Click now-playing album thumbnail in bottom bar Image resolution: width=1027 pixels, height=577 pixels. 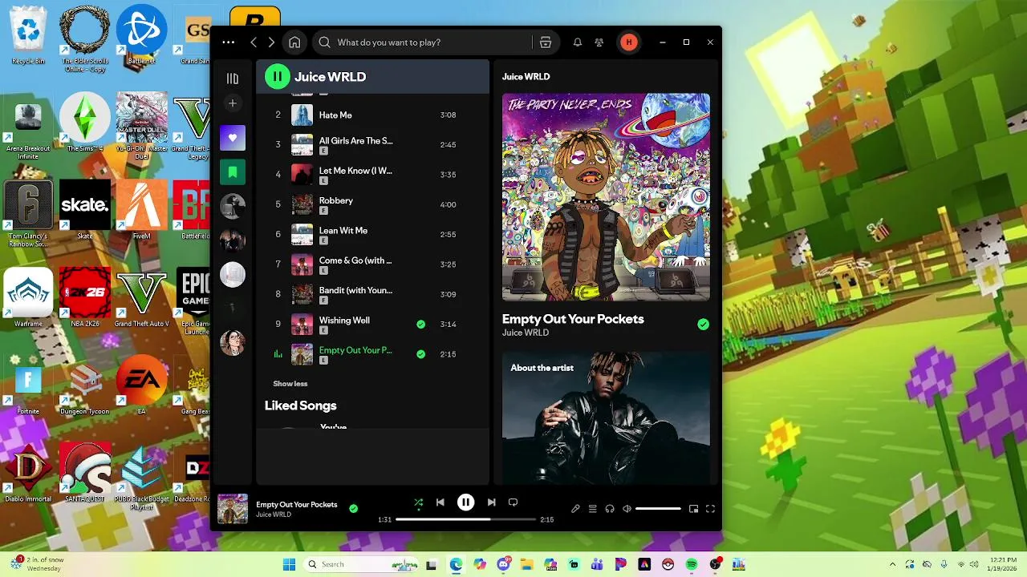point(233,509)
